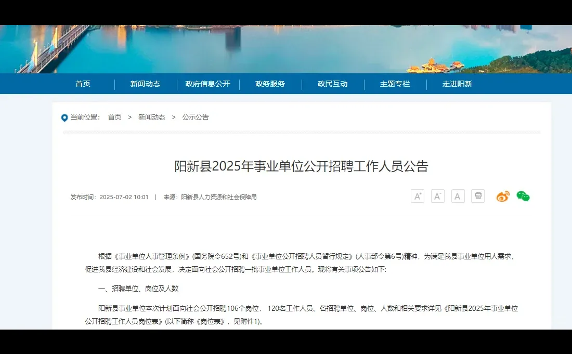Open the 走进阳新 navigation menu item
The height and width of the screenshot is (354, 572).
coord(457,84)
